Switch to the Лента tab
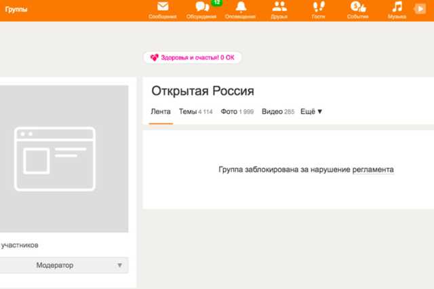 (161, 111)
